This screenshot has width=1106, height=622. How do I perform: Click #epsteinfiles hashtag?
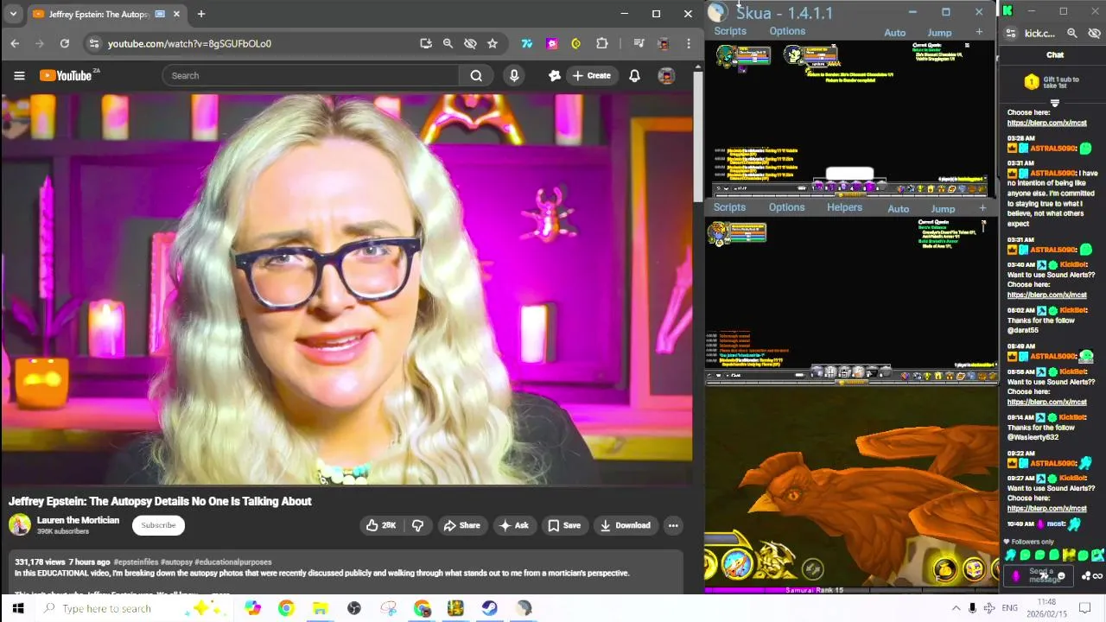pos(136,562)
